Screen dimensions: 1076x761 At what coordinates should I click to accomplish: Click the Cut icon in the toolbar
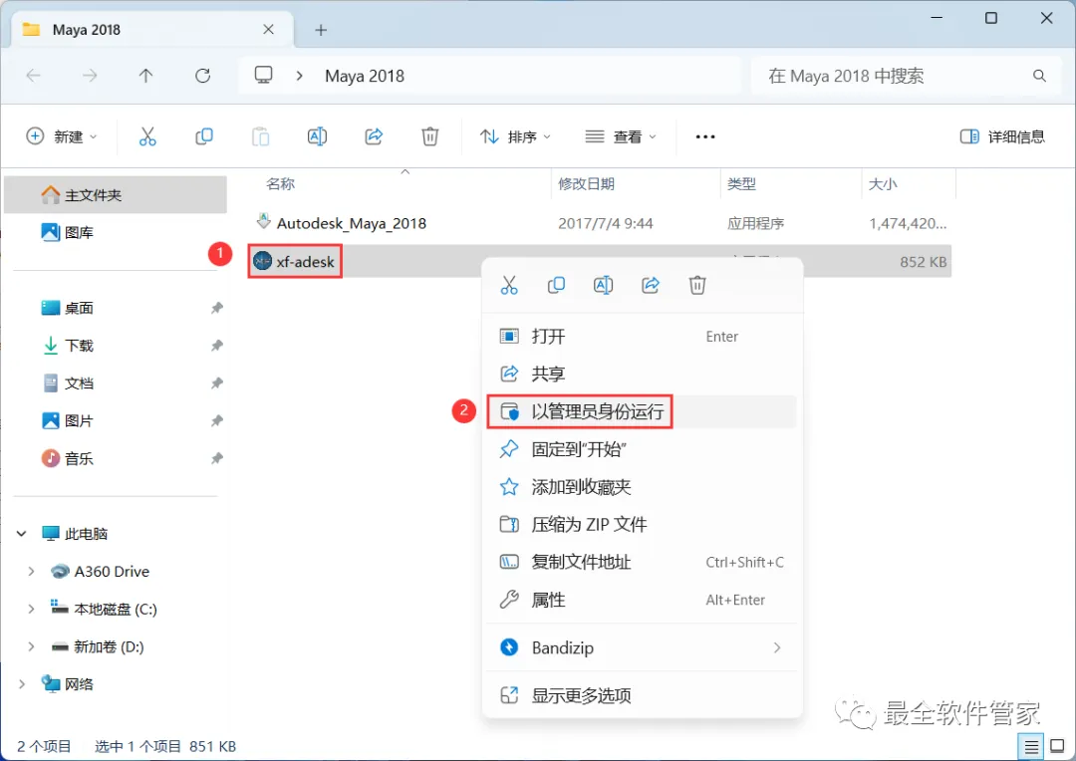tap(147, 136)
